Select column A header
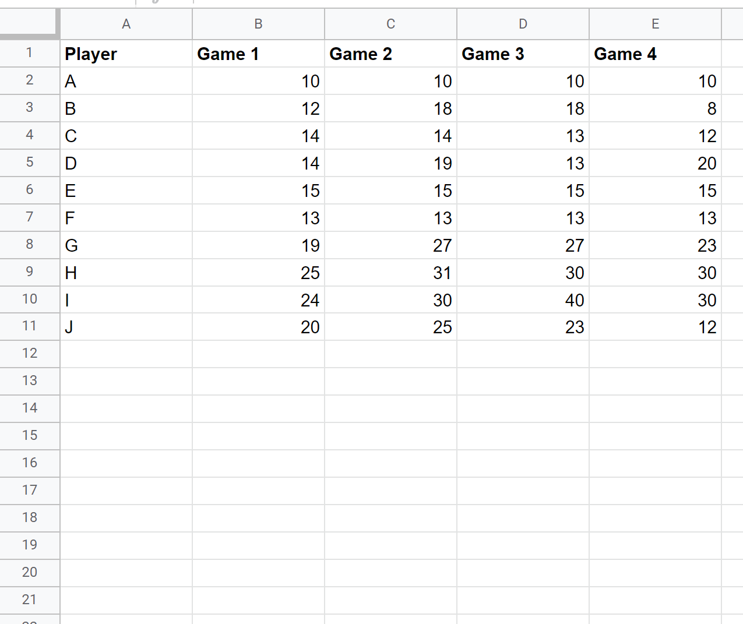Viewport: 743px width, 624px height. tap(126, 24)
